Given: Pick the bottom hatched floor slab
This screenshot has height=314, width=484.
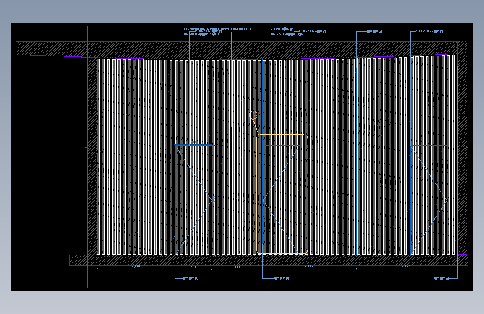Looking at the screenshot, I should (269, 260).
